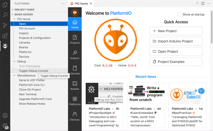Open Search in the activity bar

(x=5, y=15)
